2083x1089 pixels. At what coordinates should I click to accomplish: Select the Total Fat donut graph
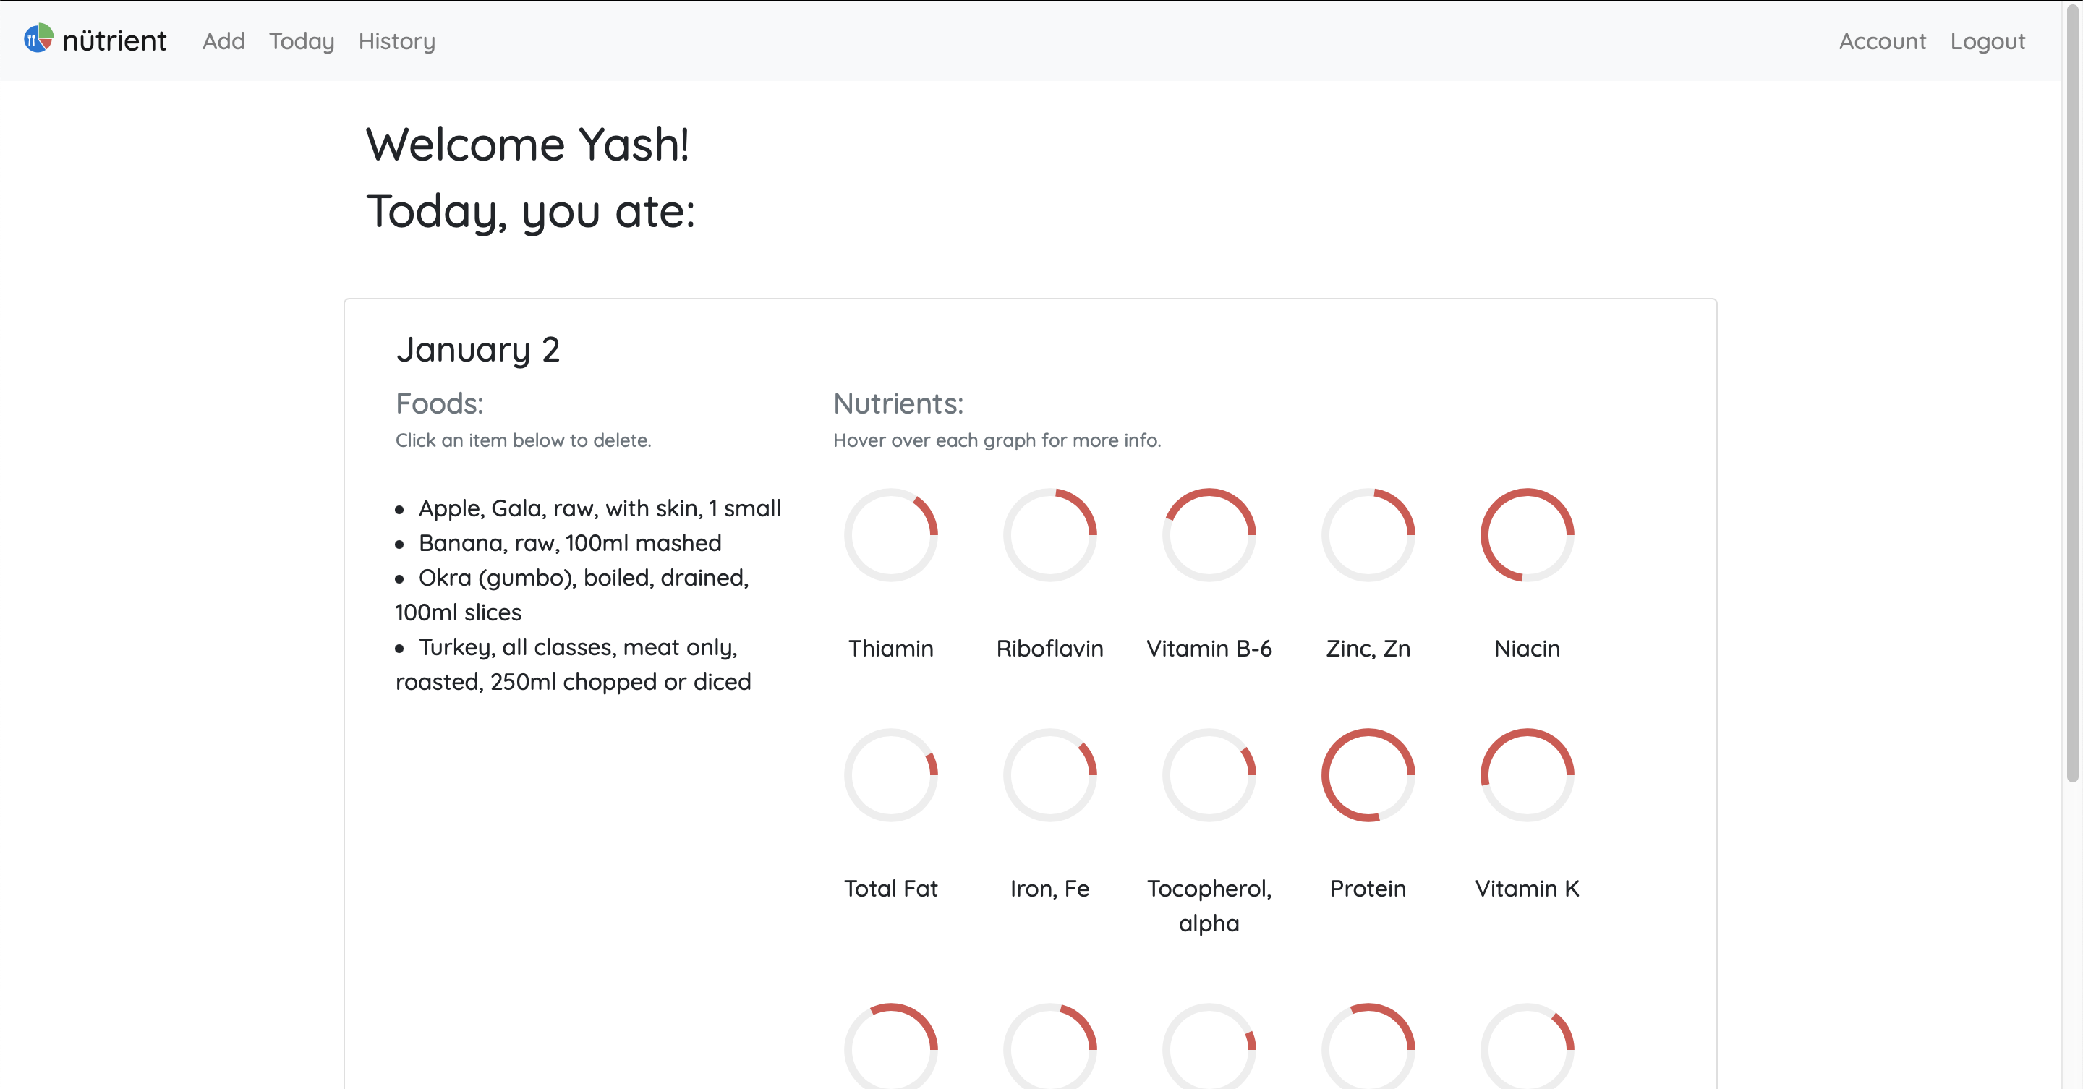pyautogui.click(x=891, y=774)
